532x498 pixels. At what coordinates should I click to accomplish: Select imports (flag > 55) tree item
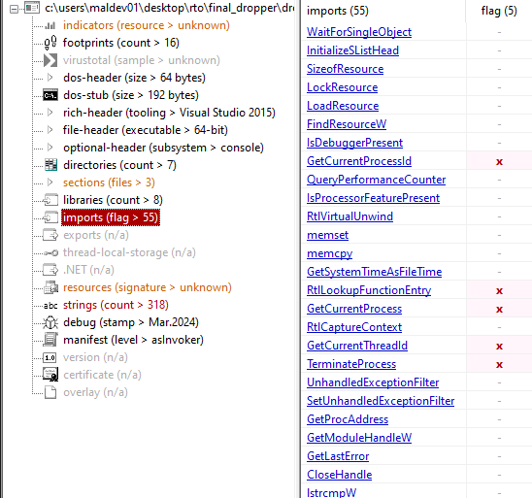point(111,217)
